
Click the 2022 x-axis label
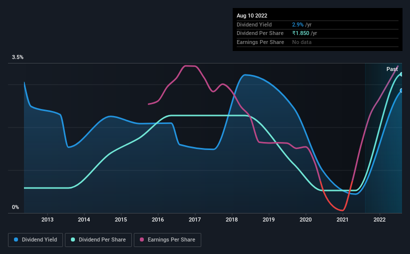380,219
